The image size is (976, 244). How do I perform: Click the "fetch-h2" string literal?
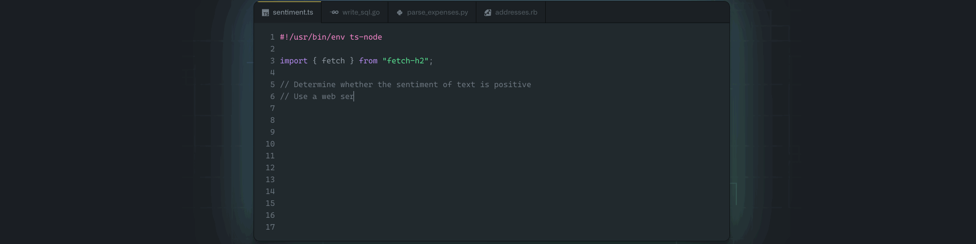[x=405, y=61]
